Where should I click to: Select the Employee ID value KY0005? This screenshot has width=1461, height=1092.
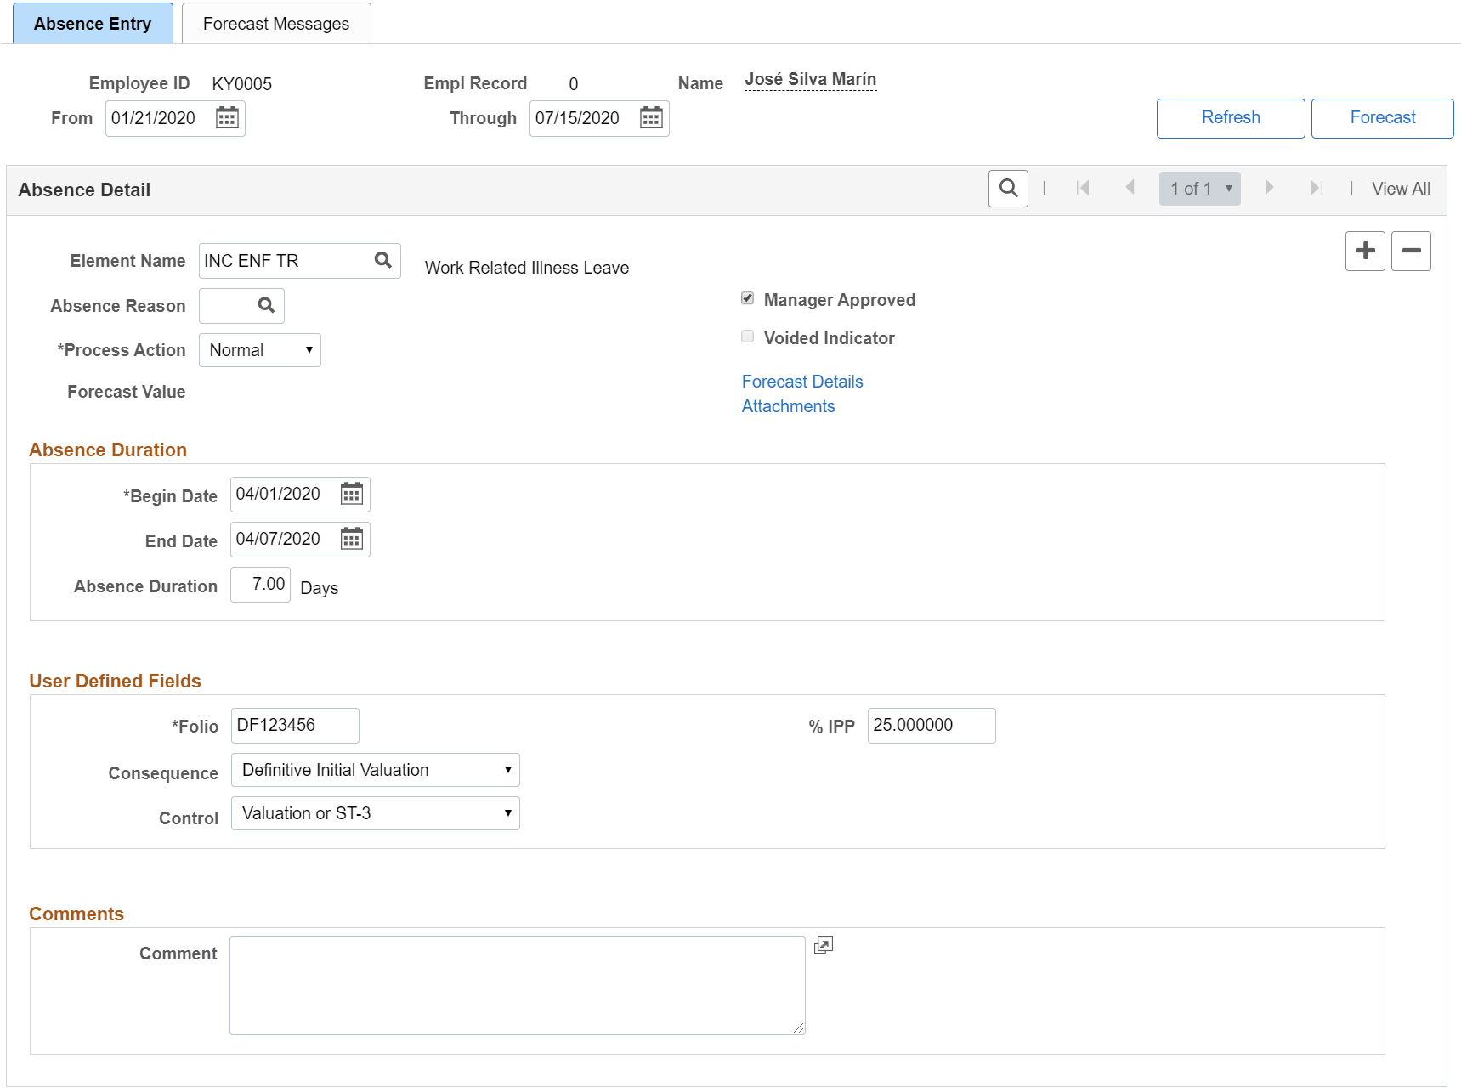[x=242, y=84]
